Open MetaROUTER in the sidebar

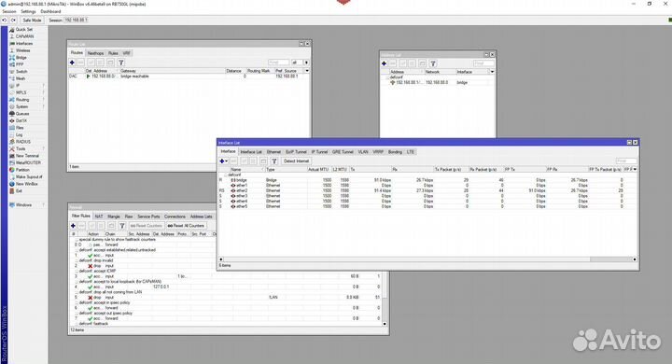(28, 163)
